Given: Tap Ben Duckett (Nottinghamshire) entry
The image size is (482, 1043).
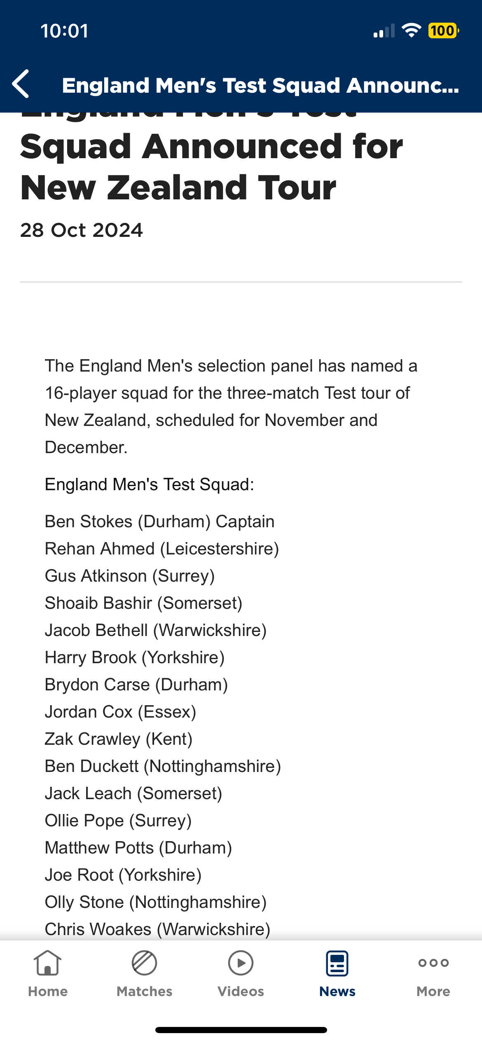Looking at the screenshot, I should 163,766.
